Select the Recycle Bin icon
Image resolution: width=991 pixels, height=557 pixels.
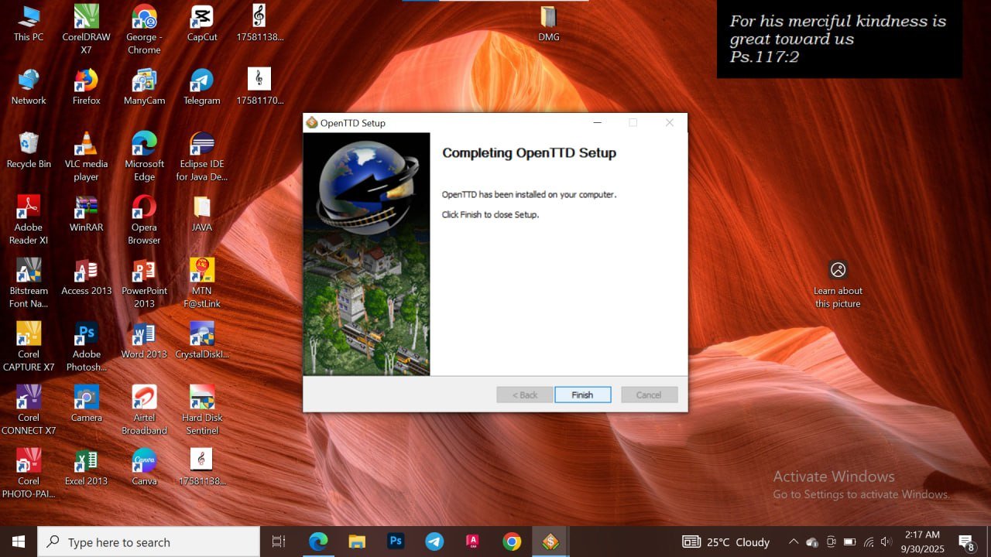[29, 150]
